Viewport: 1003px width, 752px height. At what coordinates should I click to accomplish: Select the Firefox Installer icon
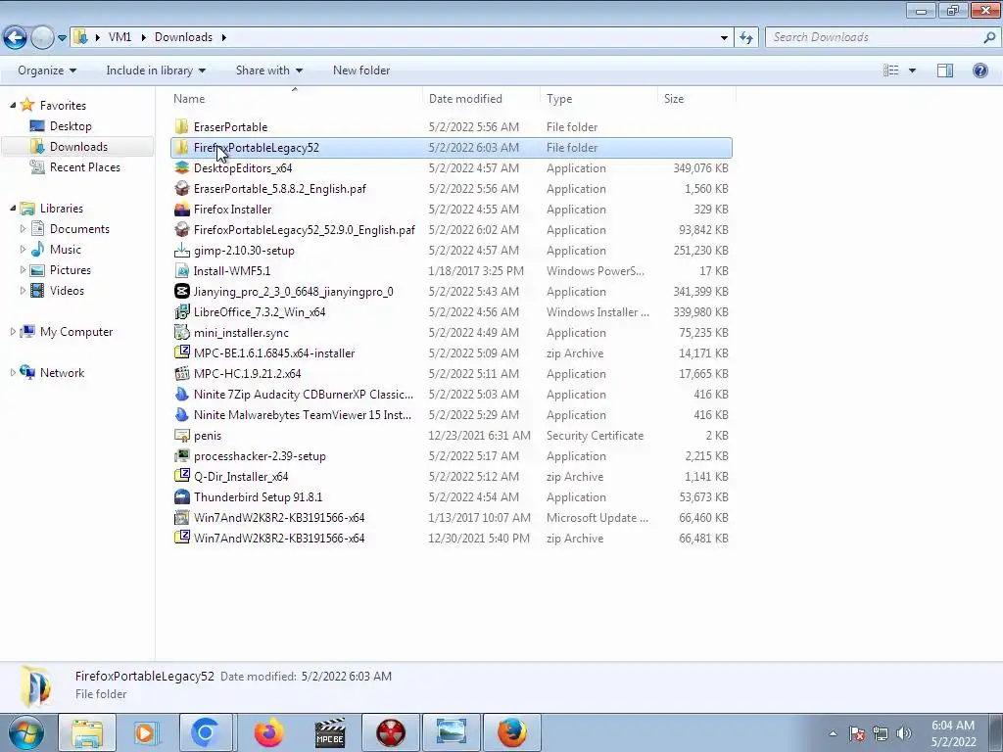tap(181, 209)
